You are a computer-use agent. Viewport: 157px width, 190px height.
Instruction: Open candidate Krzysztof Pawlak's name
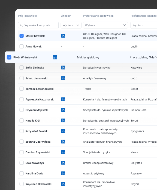pyautogui.click(x=37, y=131)
